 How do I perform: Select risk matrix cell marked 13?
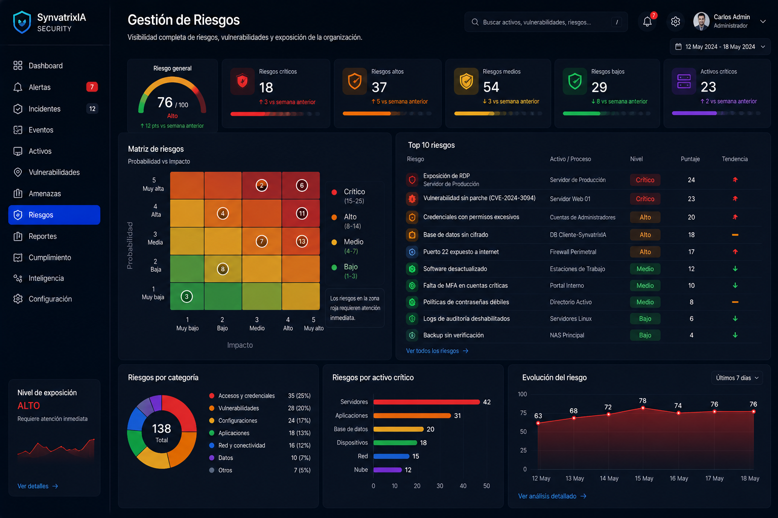(x=301, y=241)
